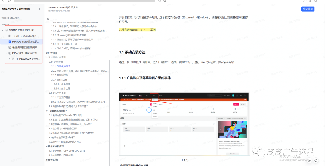This screenshot has width=325, height=166.
Task: Go to 3.5怎么进行Tiktok Ads受众分析
Action: tap(65, 142)
